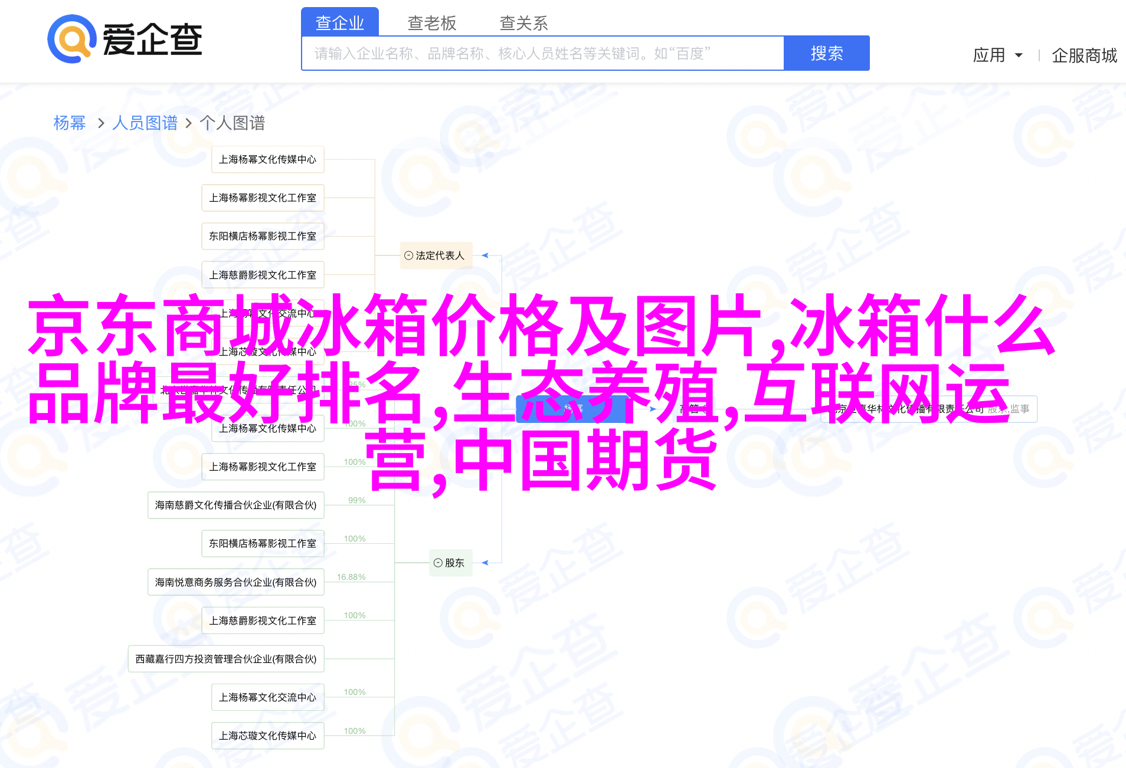The width and height of the screenshot is (1126, 768).
Task: Click the 爱企查 logo icon
Action: point(72,39)
